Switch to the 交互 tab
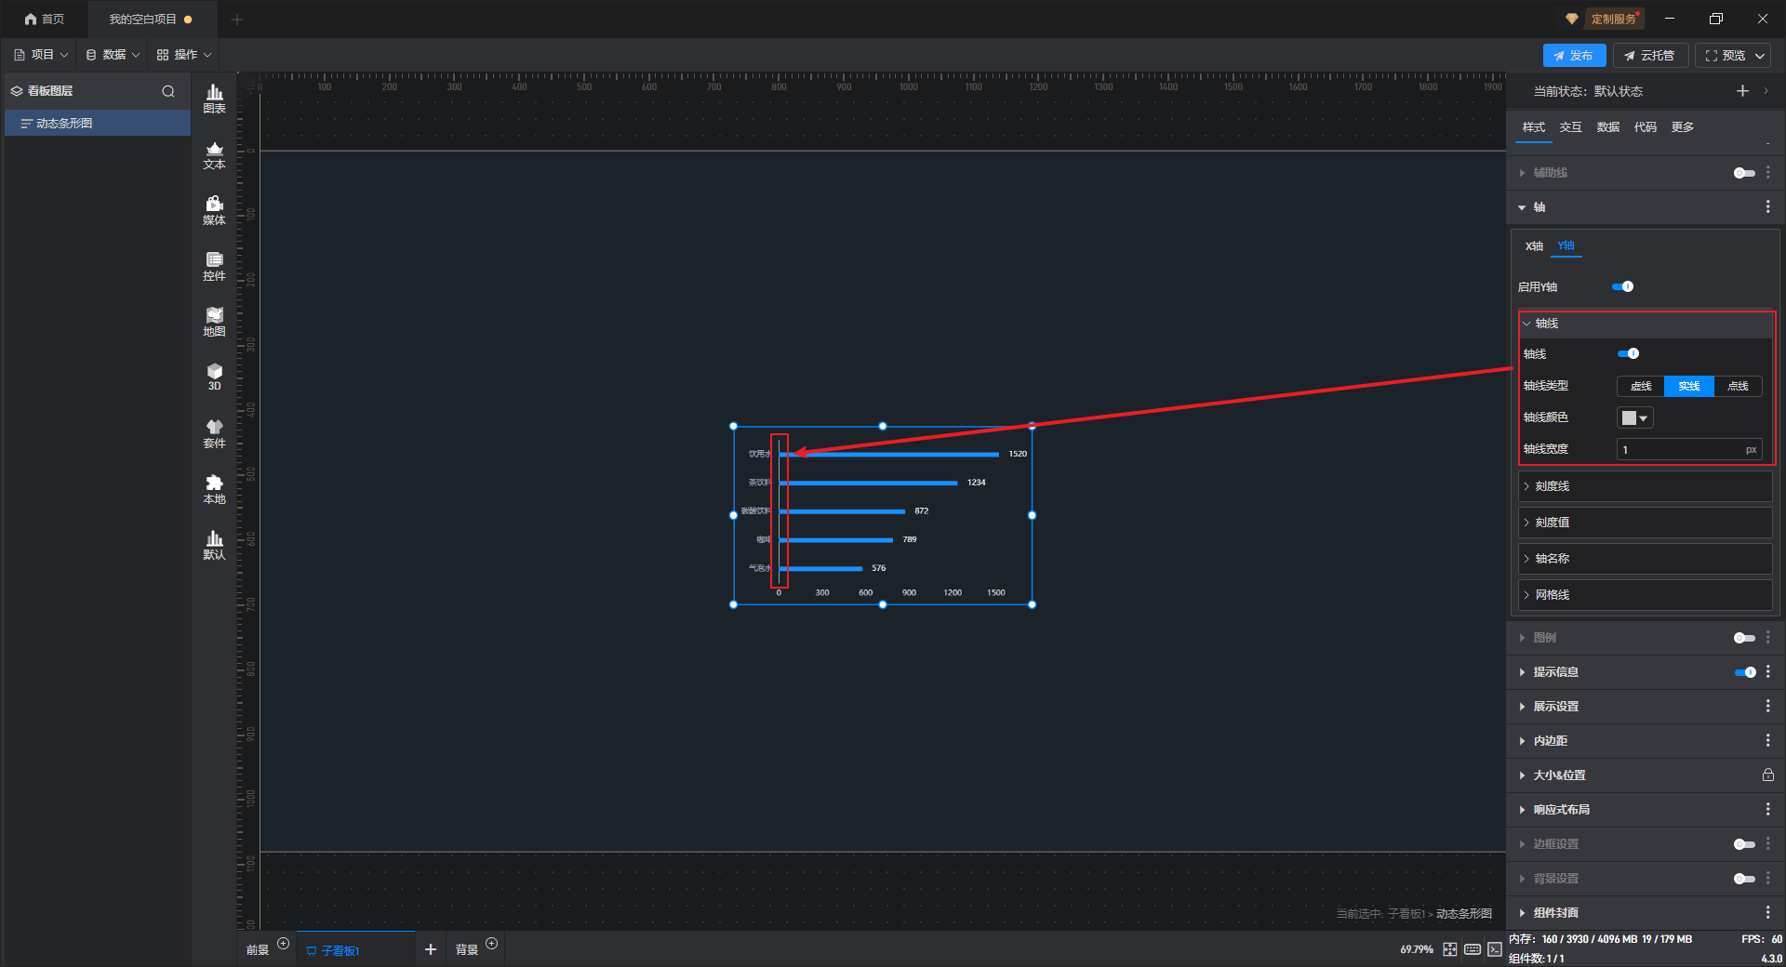Screen dimensions: 1786x967 click(1571, 127)
